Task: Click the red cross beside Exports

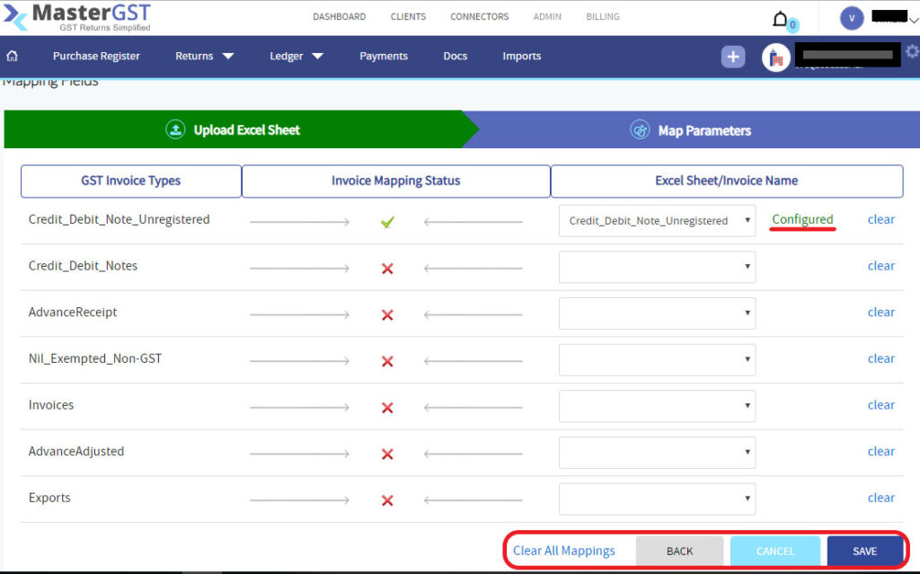Action: [x=386, y=499]
